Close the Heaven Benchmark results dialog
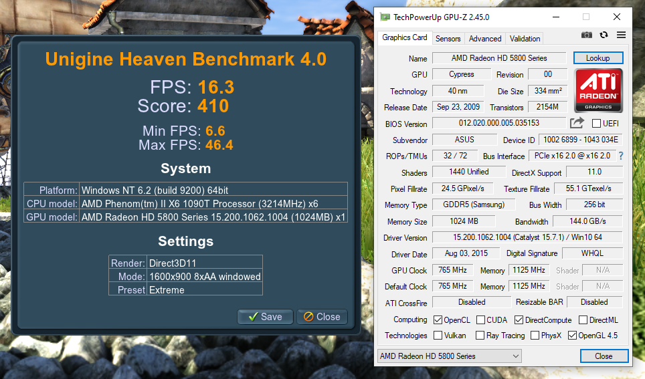The image size is (645, 379). point(322,317)
